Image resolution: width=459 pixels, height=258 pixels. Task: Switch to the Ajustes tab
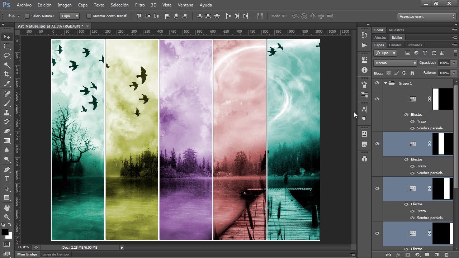pyautogui.click(x=380, y=38)
